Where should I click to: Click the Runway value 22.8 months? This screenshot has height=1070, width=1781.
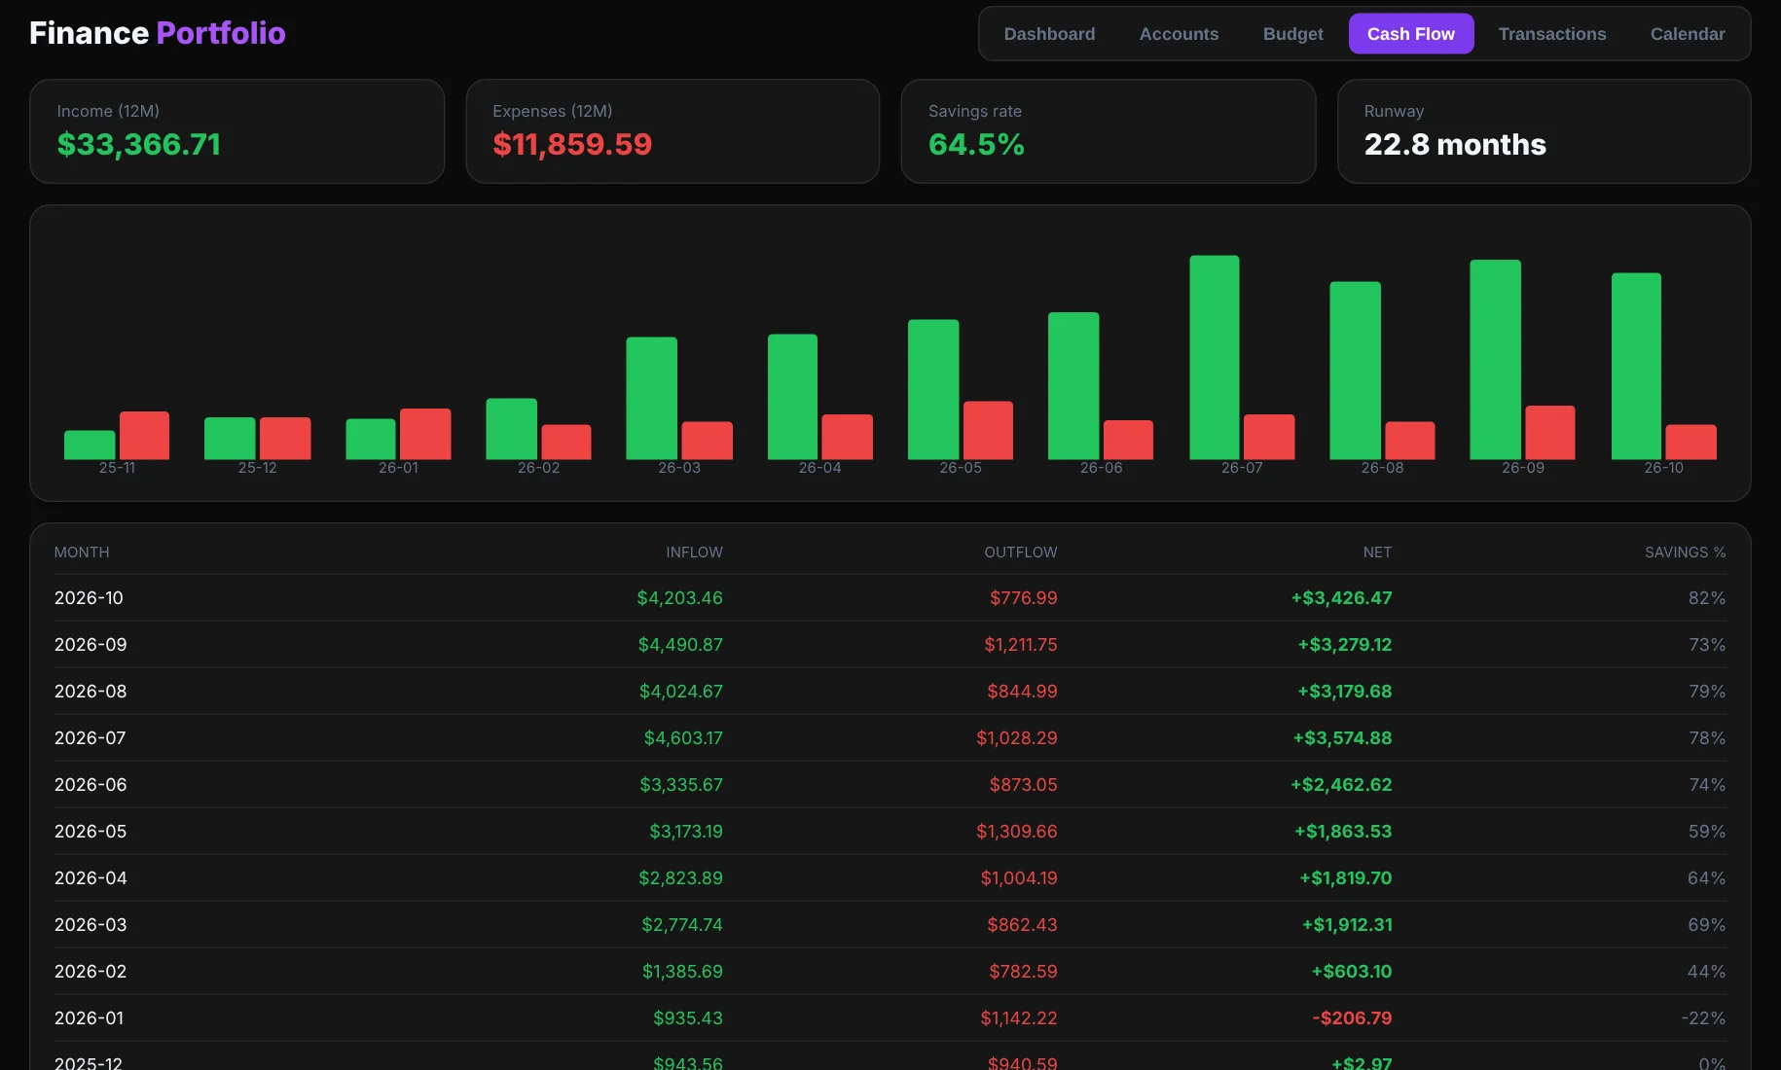[1455, 144]
